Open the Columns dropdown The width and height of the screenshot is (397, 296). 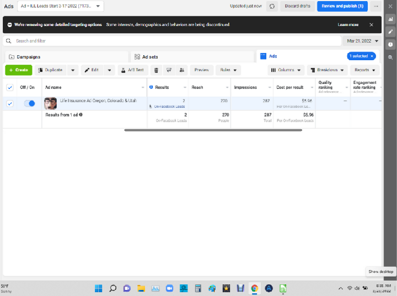tap(286, 70)
